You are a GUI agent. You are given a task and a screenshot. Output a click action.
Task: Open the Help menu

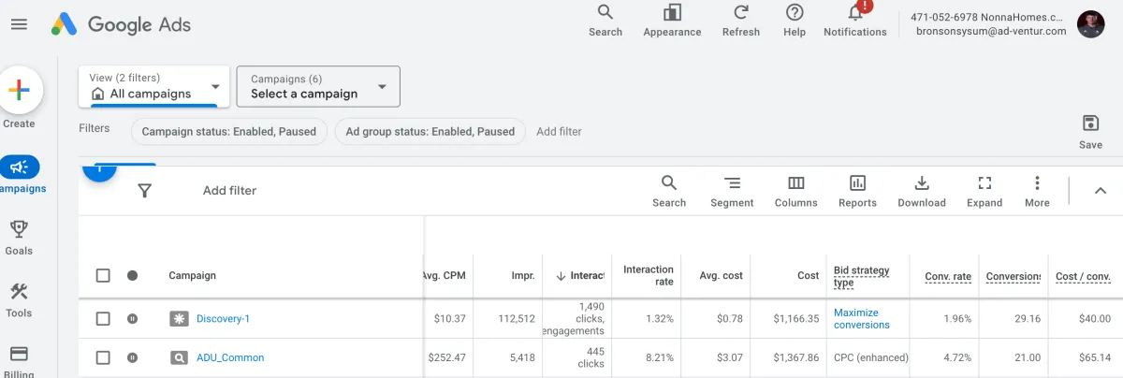pyautogui.click(x=795, y=21)
